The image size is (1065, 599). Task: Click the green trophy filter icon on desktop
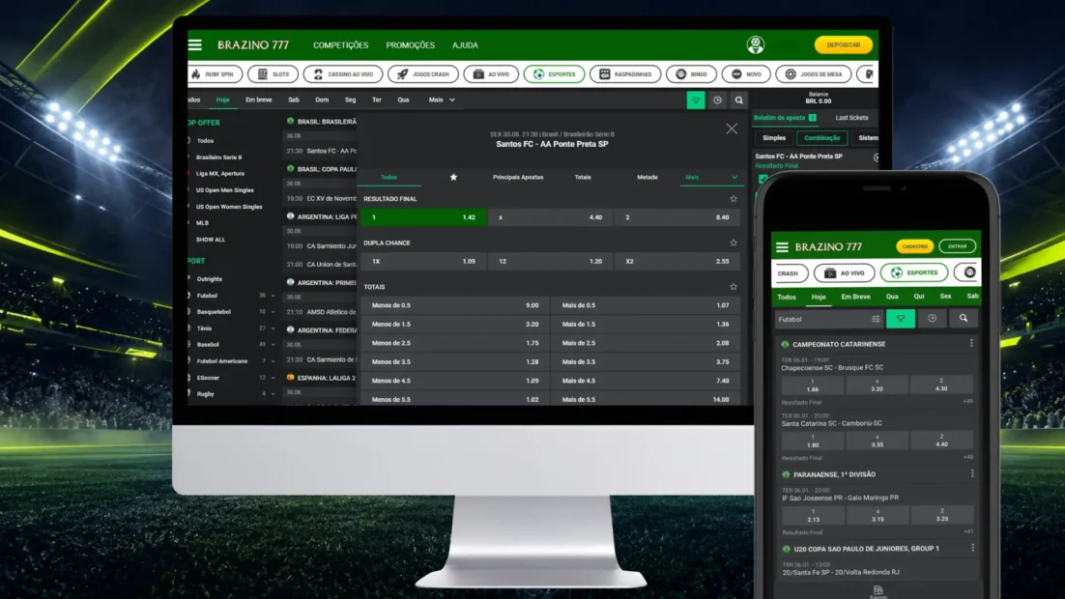point(696,100)
